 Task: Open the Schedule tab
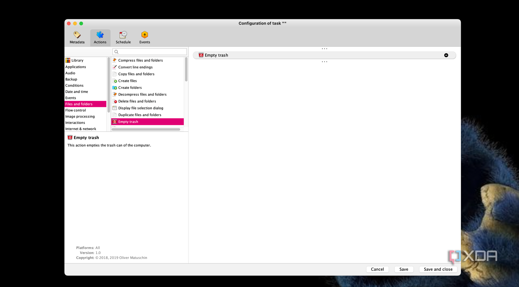pos(123,38)
